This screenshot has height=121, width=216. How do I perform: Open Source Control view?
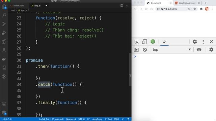tap(4, 24)
